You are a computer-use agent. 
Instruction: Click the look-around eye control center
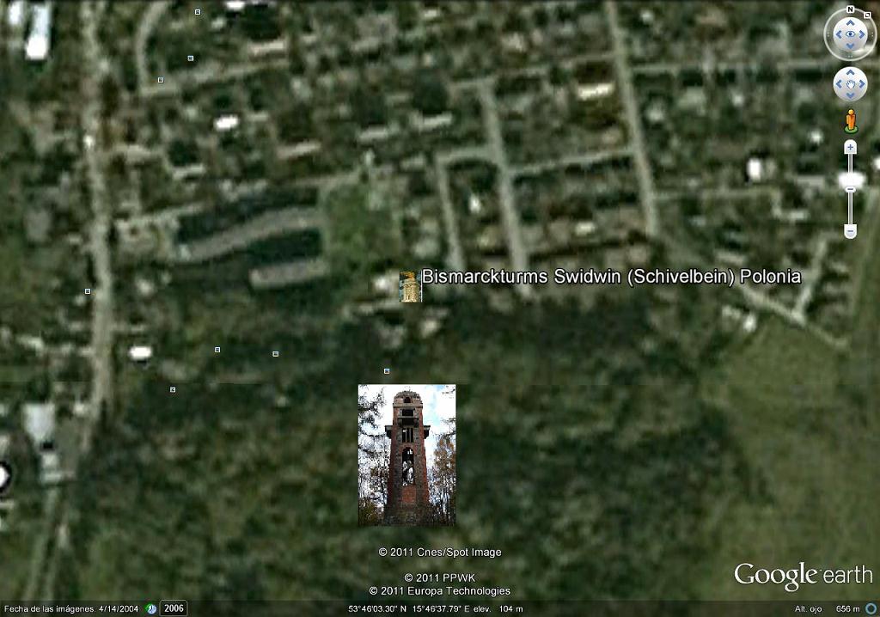coord(850,34)
